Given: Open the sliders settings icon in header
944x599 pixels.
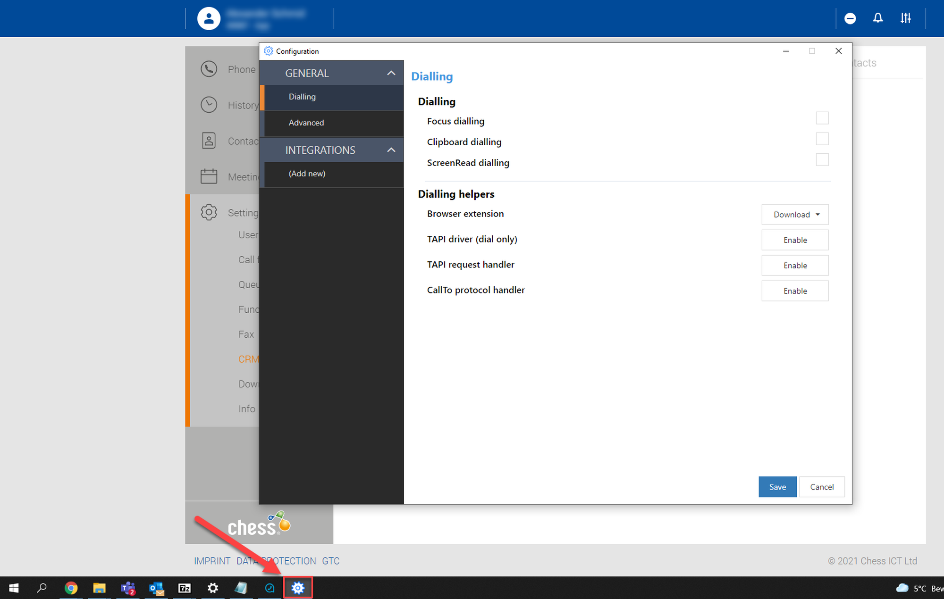Looking at the screenshot, I should pos(905,18).
